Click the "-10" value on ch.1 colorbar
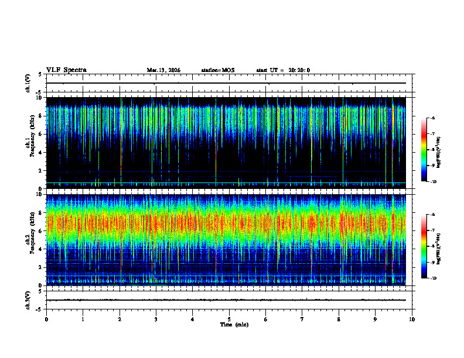 click(x=433, y=182)
